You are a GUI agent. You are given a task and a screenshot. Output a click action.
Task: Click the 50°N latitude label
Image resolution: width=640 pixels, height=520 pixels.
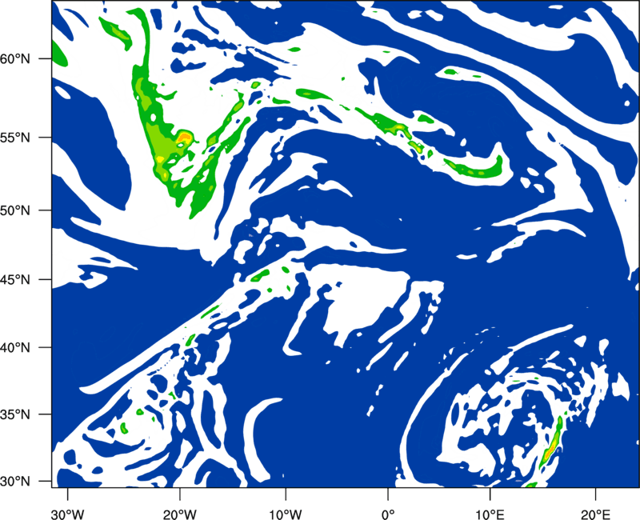pos(15,210)
